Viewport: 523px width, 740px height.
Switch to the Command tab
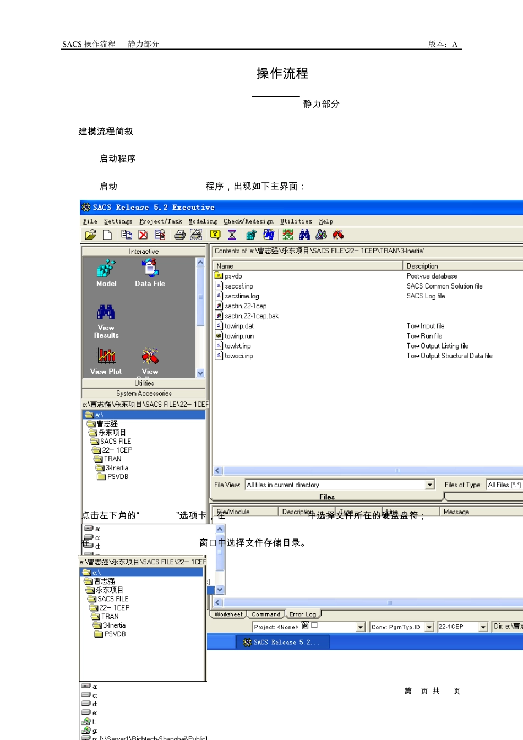266,614
